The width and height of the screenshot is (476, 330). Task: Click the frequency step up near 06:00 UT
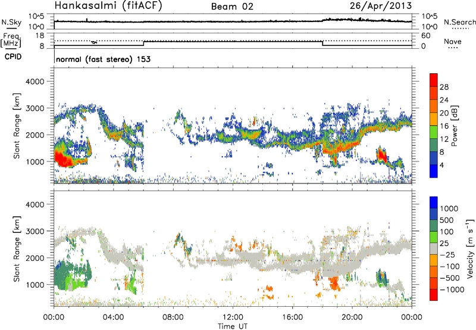click(x=143, y=43)
